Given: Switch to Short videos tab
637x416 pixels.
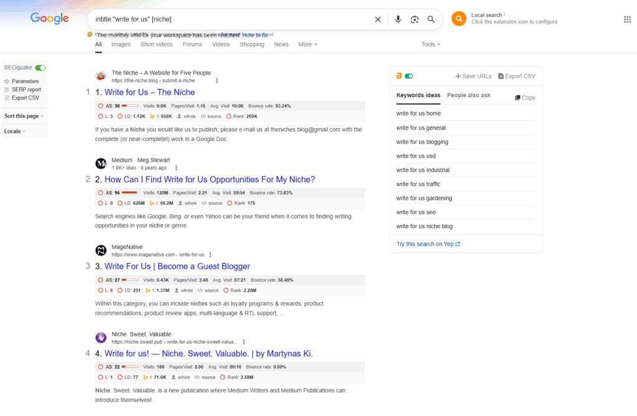Looking at the screenshot, I should click(156, 44).
